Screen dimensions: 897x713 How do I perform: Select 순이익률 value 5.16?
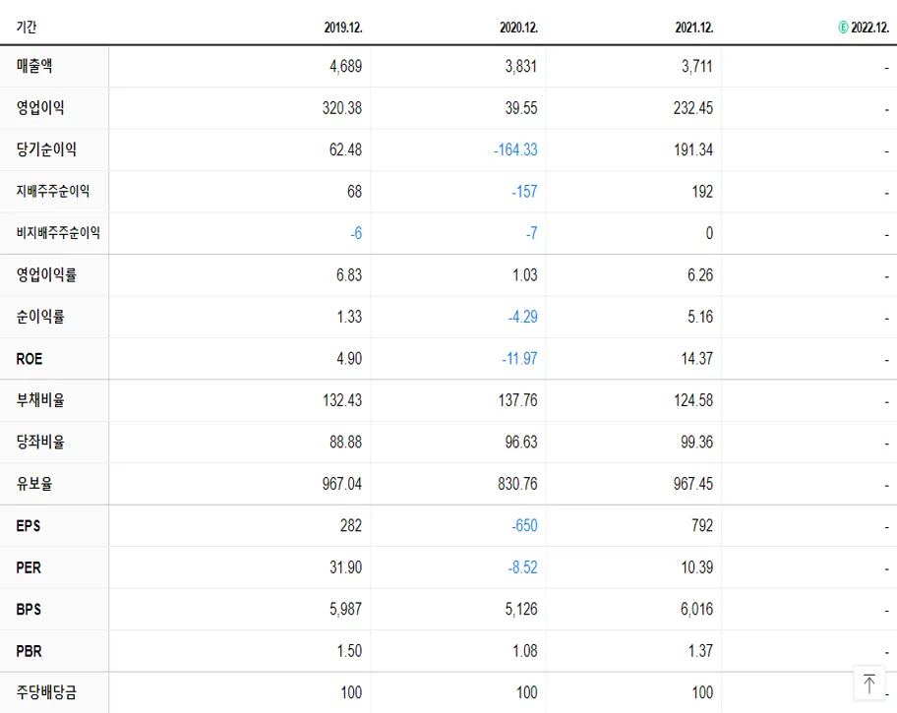tap(700, 317)
